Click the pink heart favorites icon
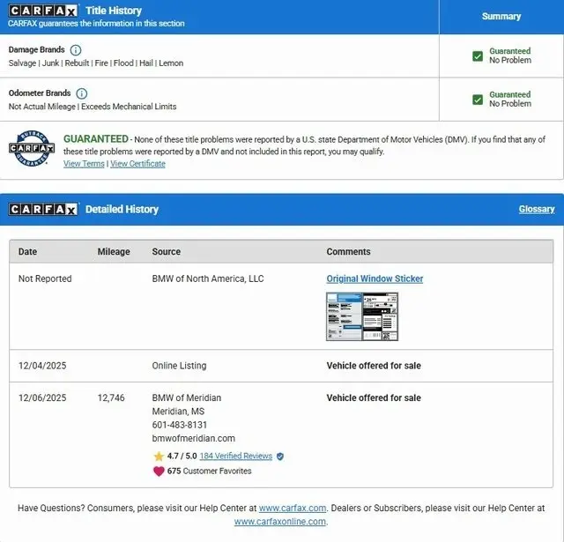Screen dimensions: 564x542 (159, 471)
